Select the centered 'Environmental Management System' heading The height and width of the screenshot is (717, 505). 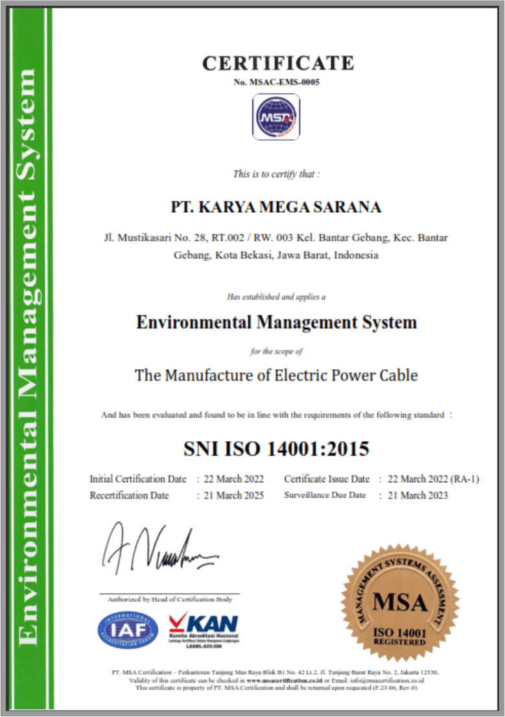coord(277,323)
